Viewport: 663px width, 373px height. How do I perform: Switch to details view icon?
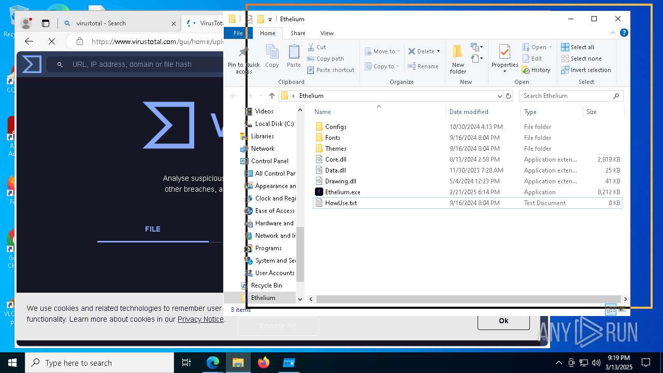click(x=611, y=310)
